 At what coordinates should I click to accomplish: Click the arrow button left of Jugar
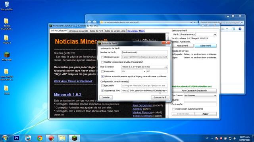[x=183, y=114]
